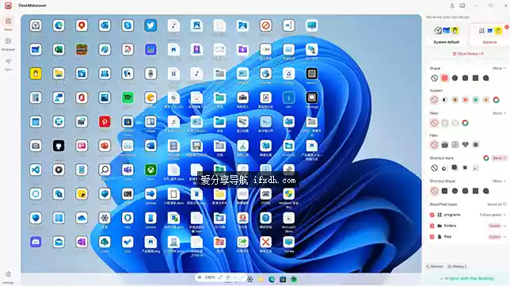
Task: Pick the brown subject color swatch
Action: pyautogui.click(x=455, y=100)
